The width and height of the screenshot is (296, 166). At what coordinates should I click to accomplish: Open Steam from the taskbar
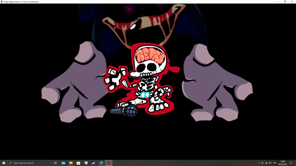point(93,163)
